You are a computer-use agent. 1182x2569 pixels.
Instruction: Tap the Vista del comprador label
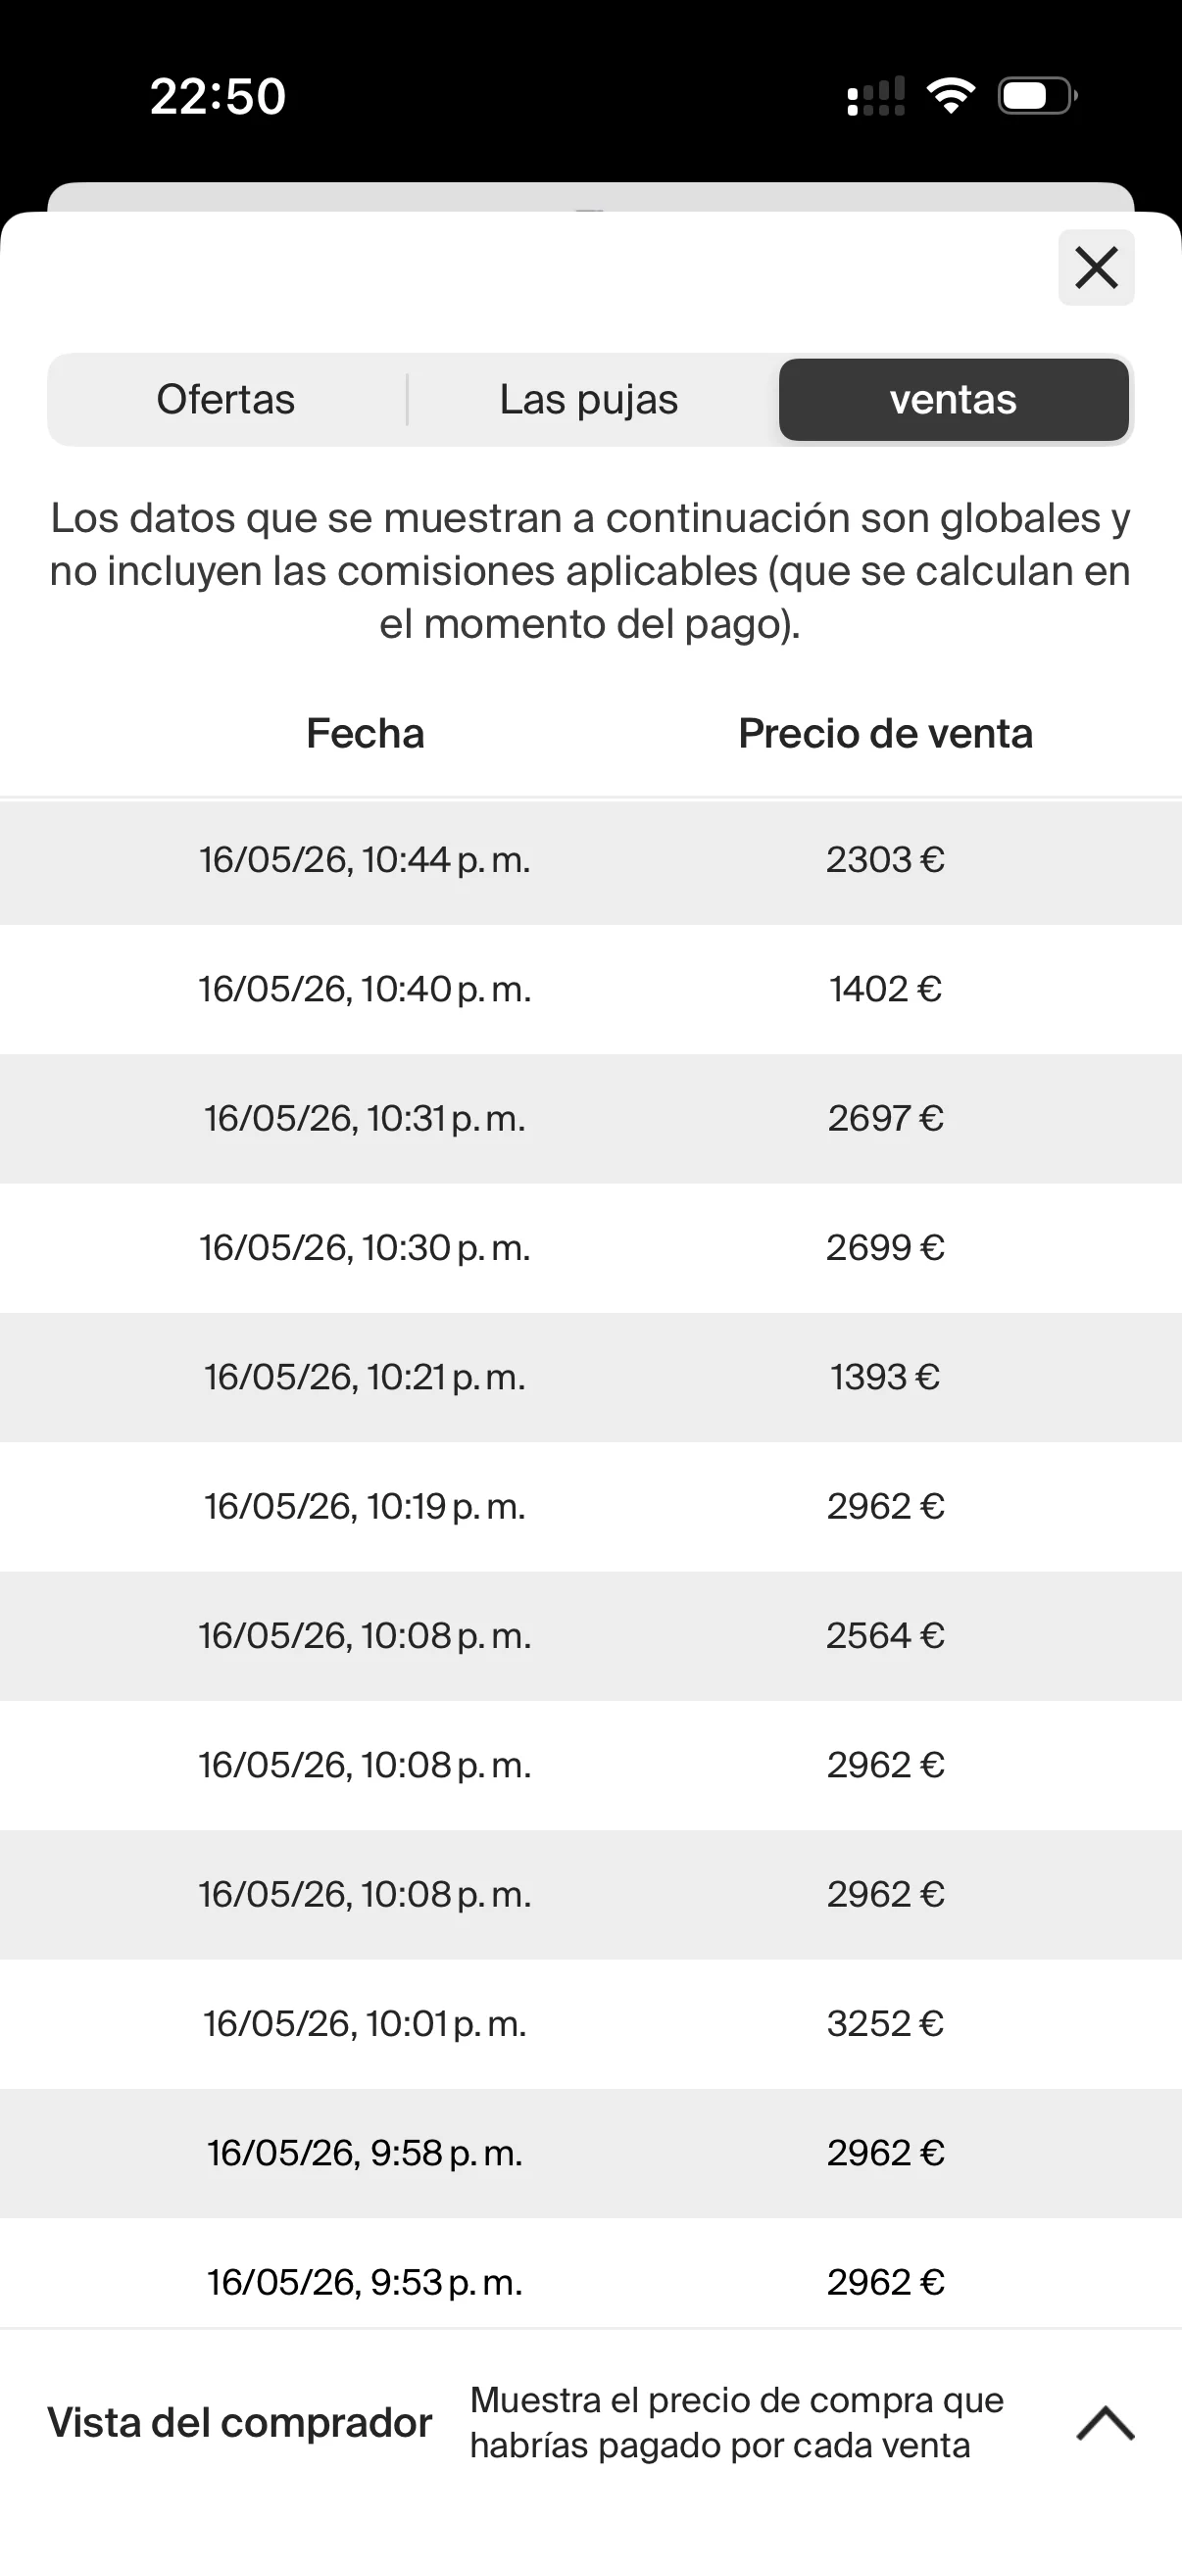pyautogui.click(x=239, y=2422)
